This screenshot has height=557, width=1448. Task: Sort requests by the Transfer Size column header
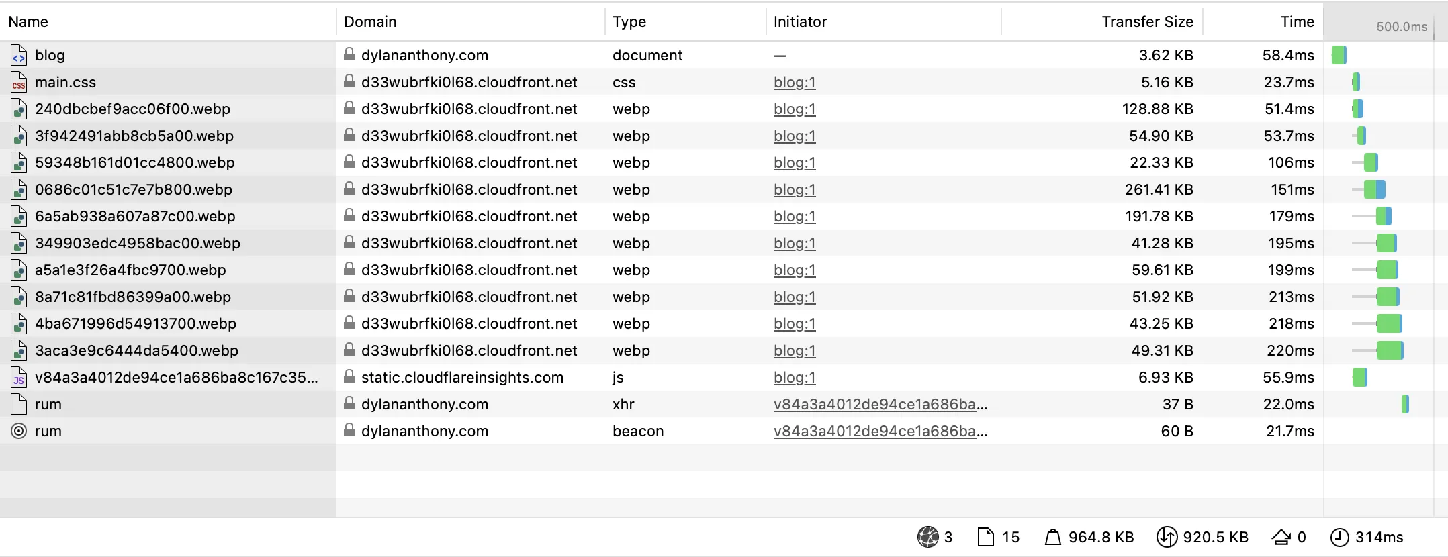1147,21
